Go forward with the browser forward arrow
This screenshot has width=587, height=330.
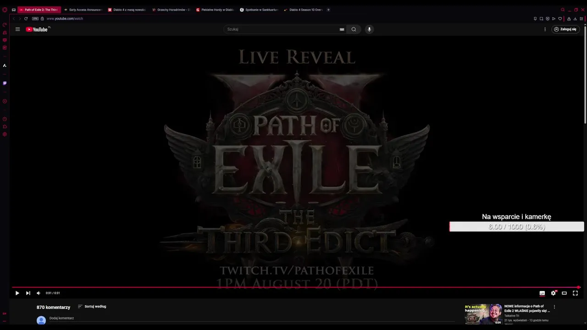(20, 19)
